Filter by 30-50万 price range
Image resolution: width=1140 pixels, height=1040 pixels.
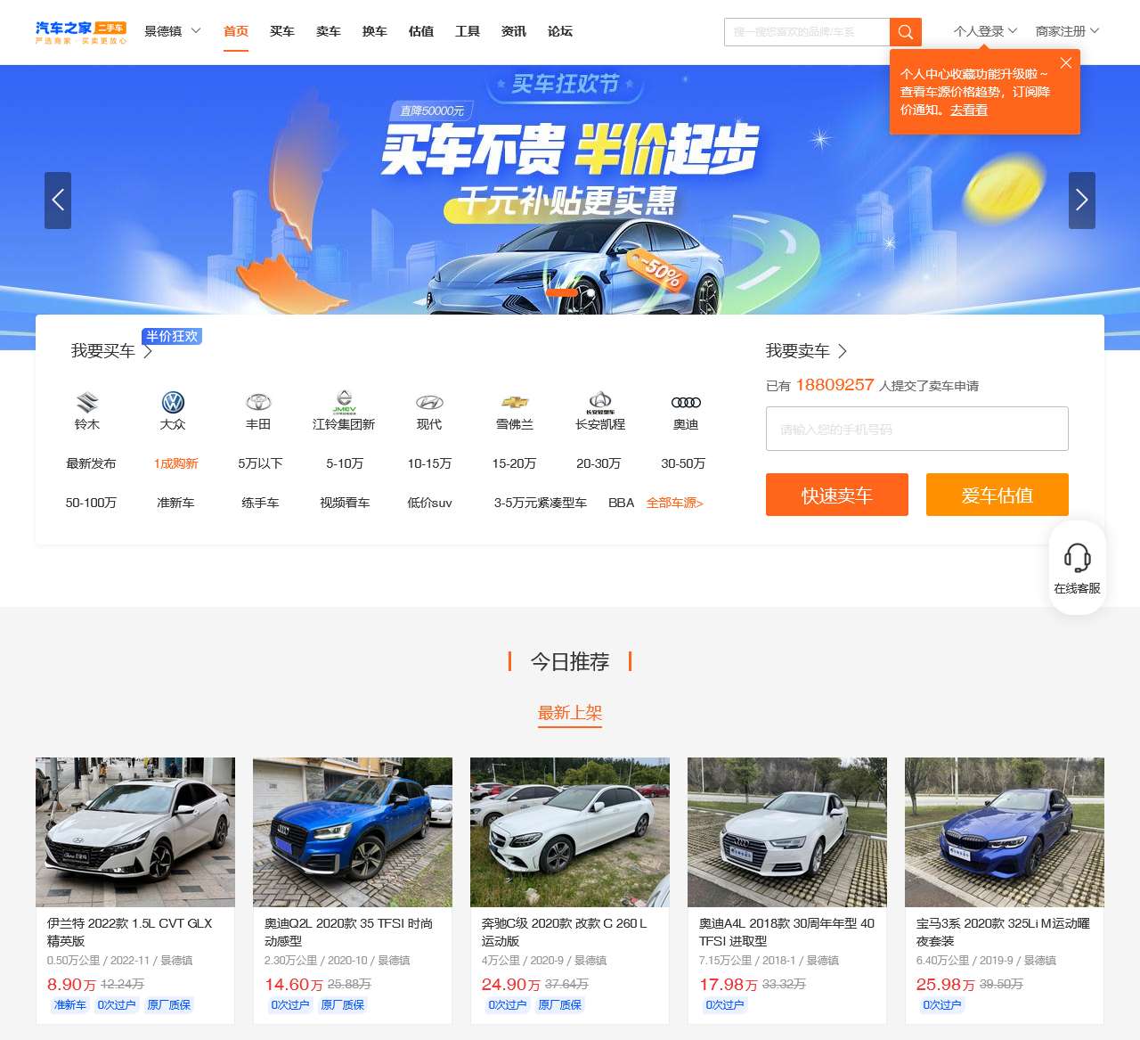click(x=683, y=463)
